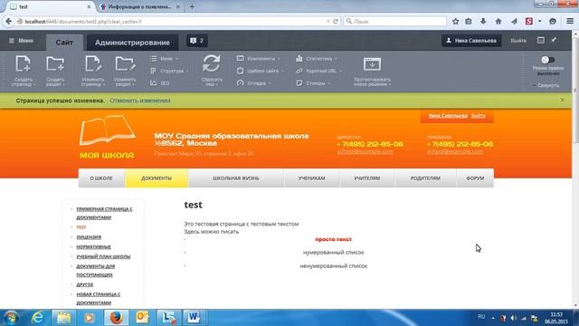Screen dimensions: 579x326
Task: Click the Отменить изменения link
Action: click(140, 101)
